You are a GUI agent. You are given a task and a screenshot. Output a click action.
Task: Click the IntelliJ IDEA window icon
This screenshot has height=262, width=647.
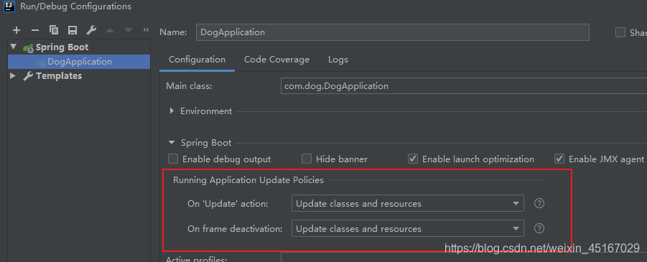click(x=9, y=6)
